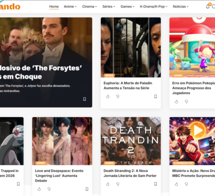The width and height of the screenshot is (215, 196).
Task: Open the Séries dropdown menu
Action: 108,6
